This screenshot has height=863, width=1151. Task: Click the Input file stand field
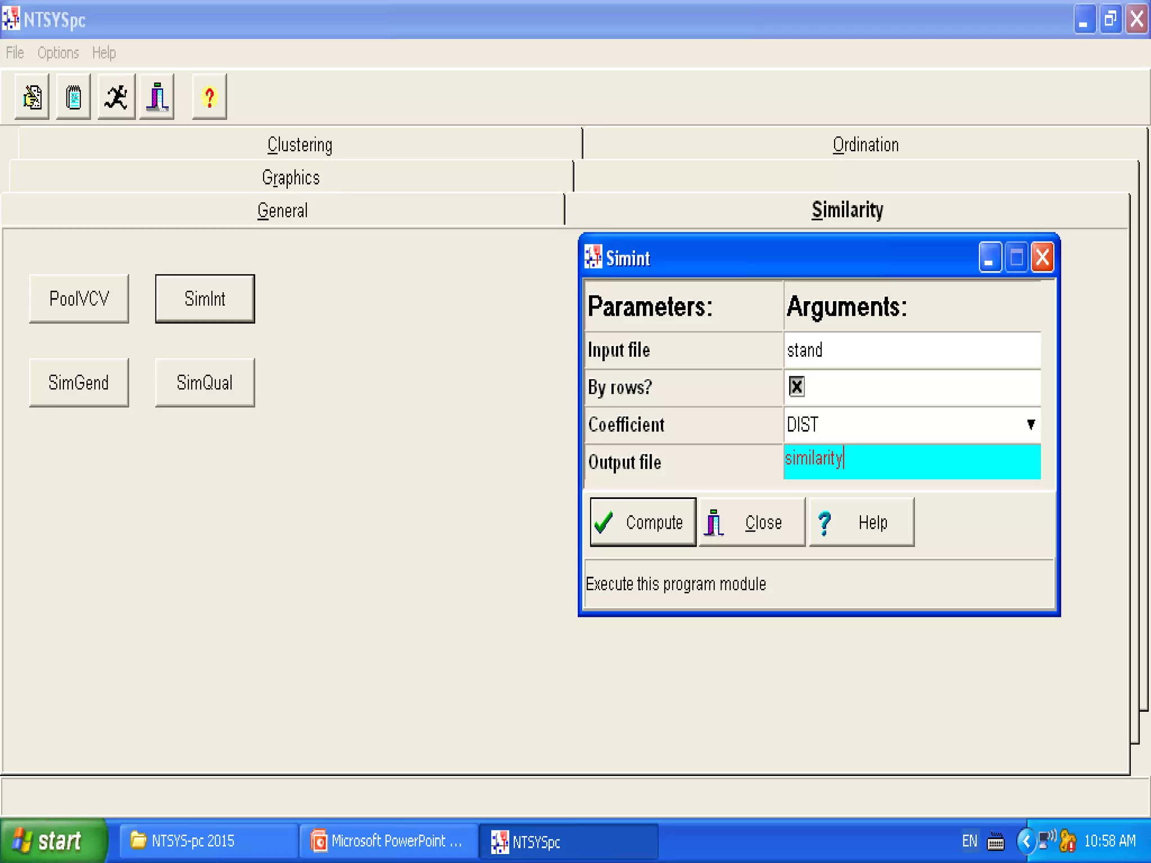click(912, 350)
